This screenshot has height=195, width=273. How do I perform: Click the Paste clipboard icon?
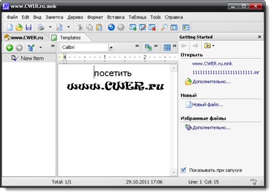[99, 27]
